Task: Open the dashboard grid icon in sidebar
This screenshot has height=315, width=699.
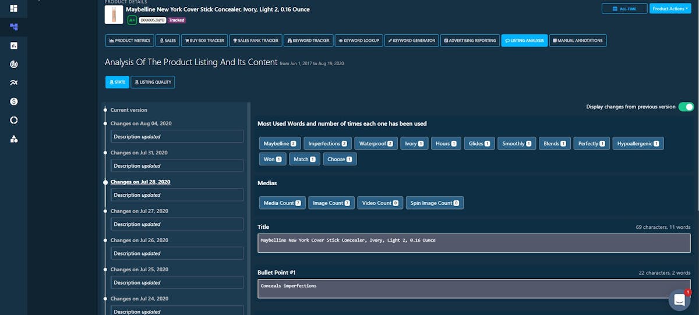Action: [x=14, y=8]
